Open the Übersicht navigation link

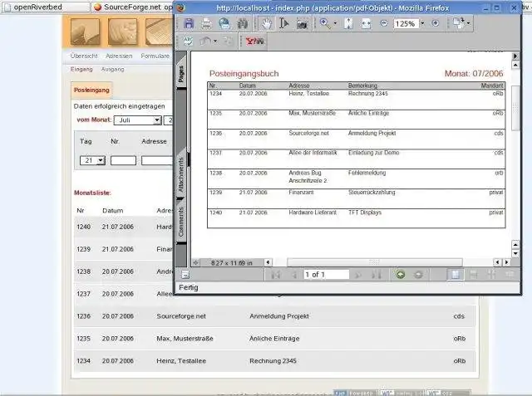(84, 56)
